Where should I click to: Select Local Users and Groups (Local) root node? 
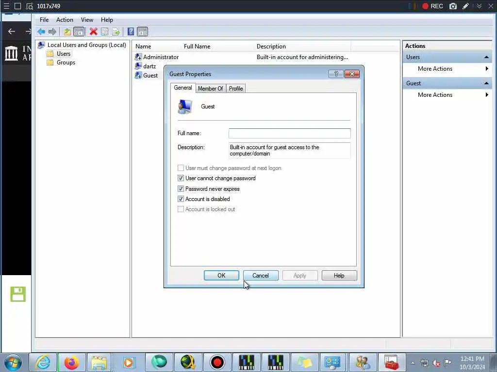(86, 45)
